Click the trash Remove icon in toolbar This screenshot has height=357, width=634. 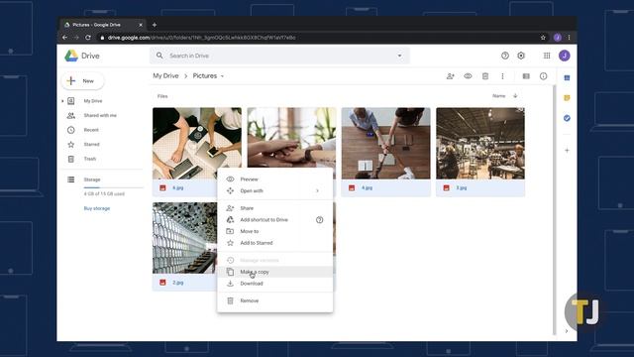[485, 76]
